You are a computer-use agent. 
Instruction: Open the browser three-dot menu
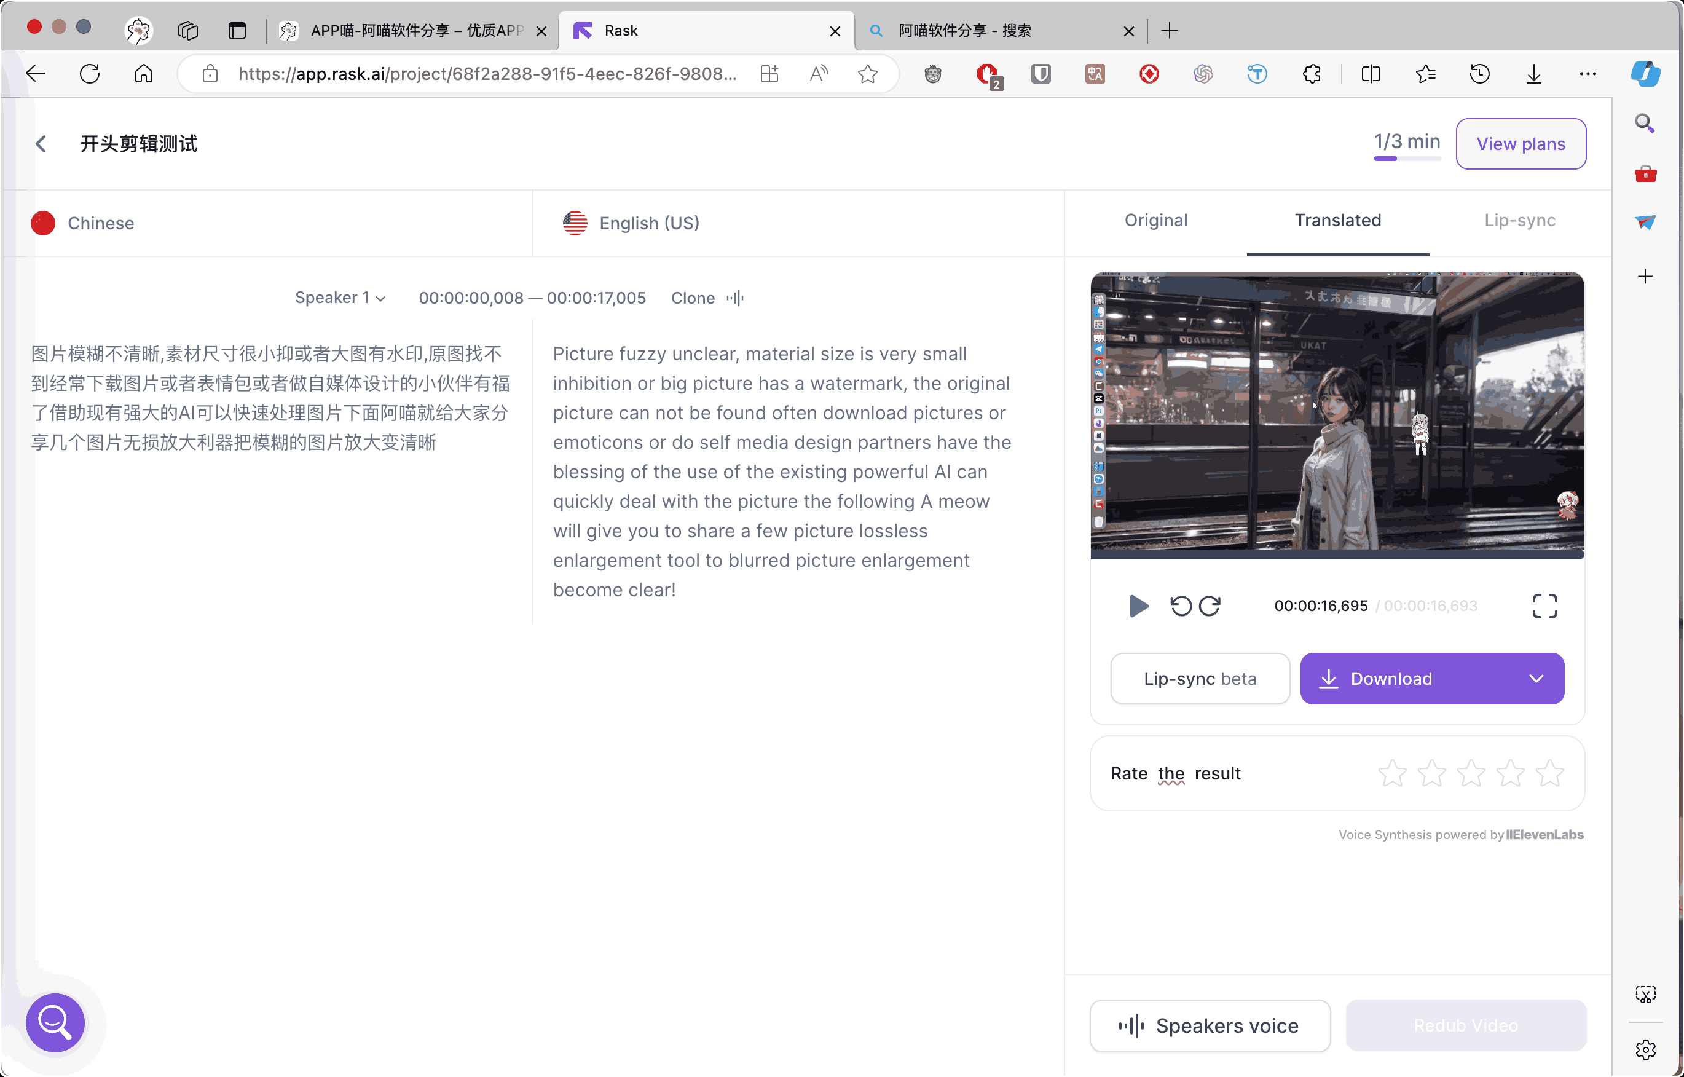point(1588,73)
